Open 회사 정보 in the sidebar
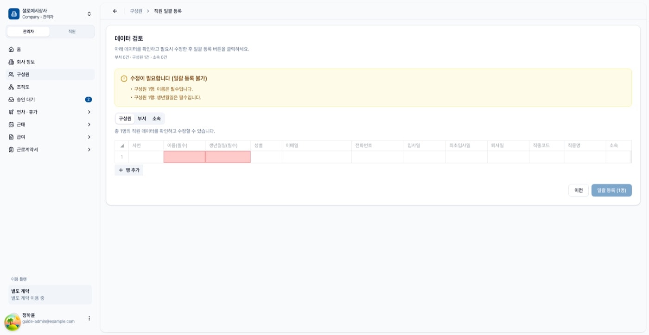The image size is (649, 335). coord(50,62)
